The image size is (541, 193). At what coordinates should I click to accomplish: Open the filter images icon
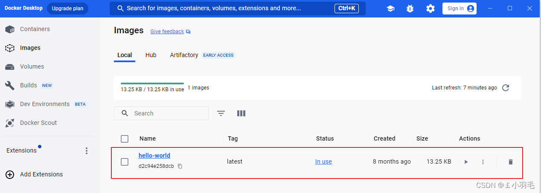[221, 113]
